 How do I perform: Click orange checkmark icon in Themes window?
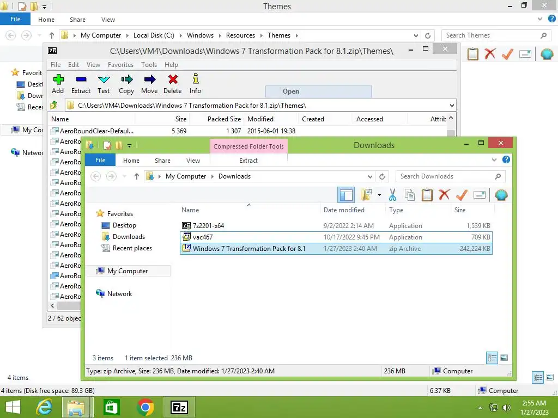pyautogui.click(x=507, y=54)
